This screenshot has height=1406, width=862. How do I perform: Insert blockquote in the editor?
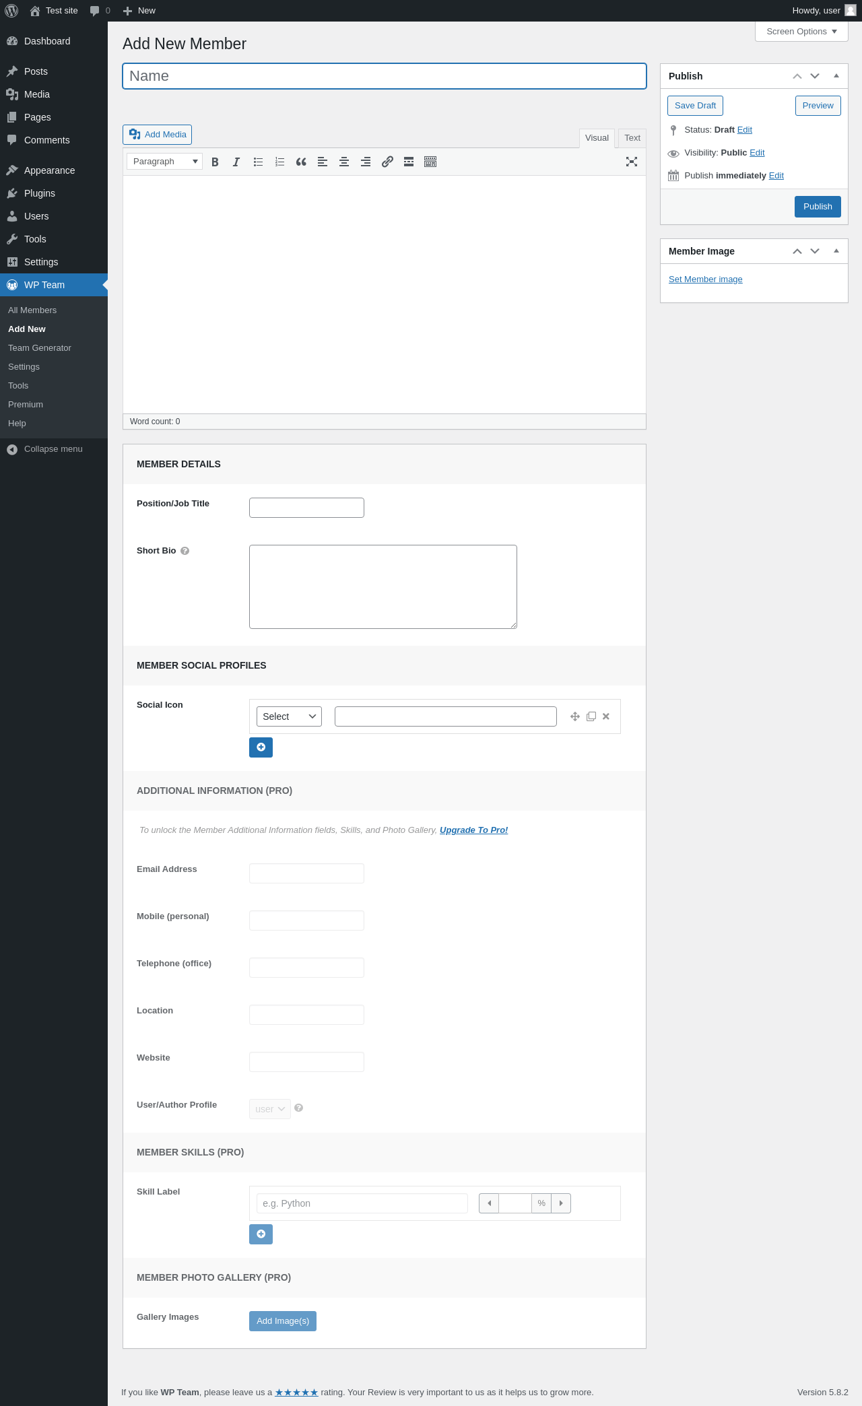pos(301,162)
